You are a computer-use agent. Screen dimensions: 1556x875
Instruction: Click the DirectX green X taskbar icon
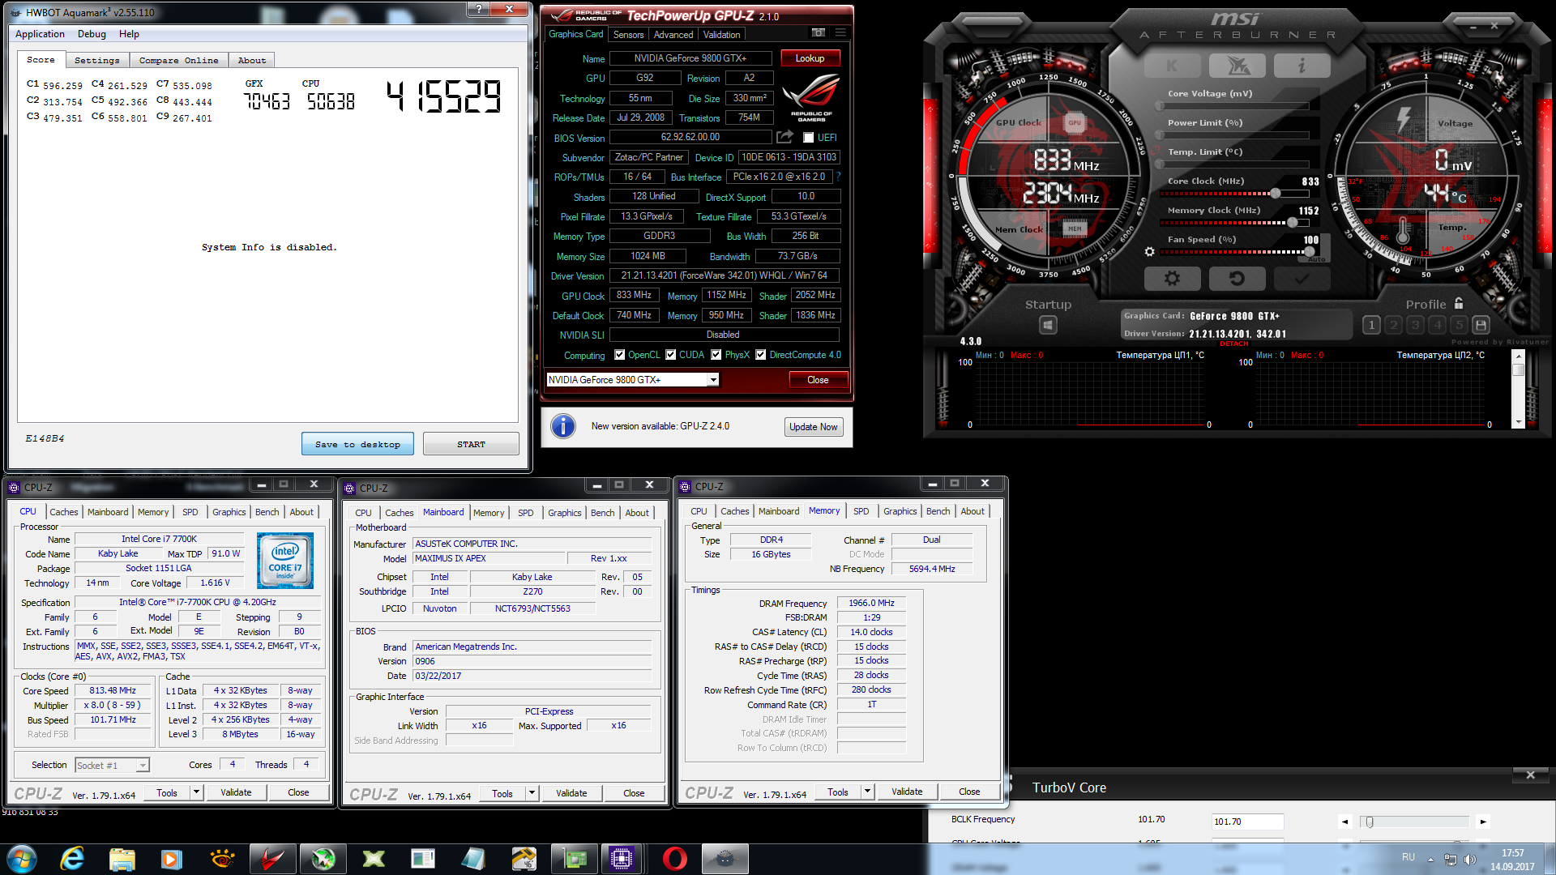(373, 859)
